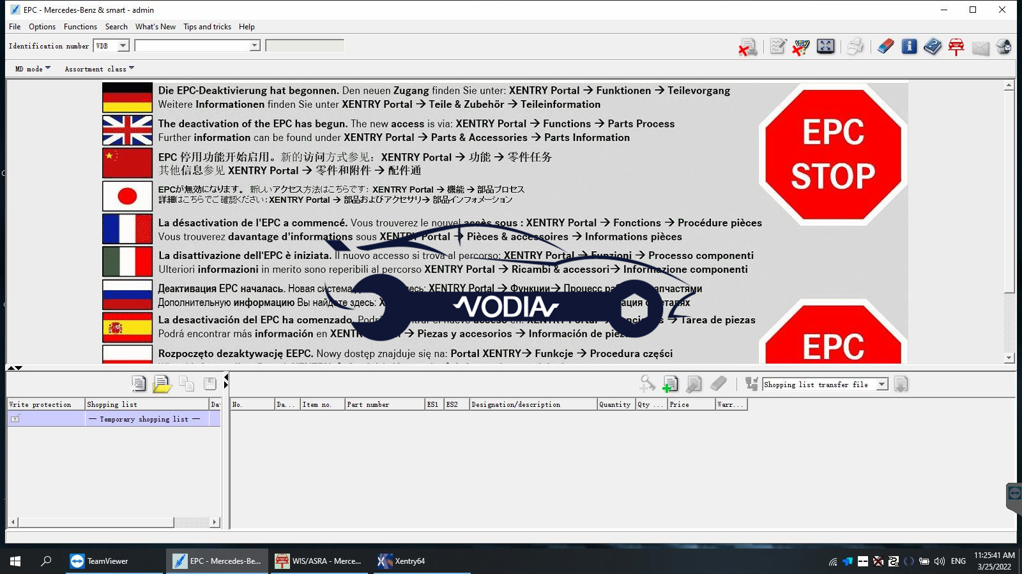Screen dimensions: 1022x574
Task: Select the Temporary shopping list row
Action: pyautogui.click(x=144, y=419)
